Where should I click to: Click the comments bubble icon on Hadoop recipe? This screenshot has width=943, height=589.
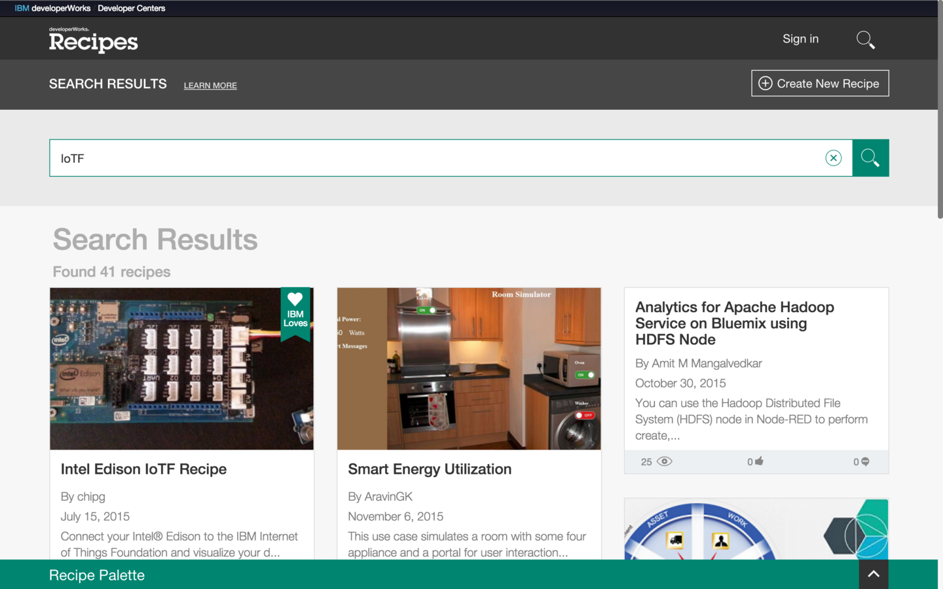click(865, 461)
